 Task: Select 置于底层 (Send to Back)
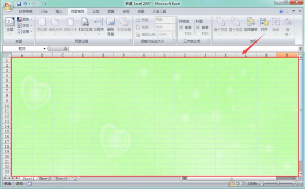(x=235, y=26)
